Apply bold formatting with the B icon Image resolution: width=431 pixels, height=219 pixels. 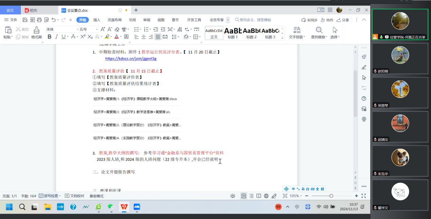(50, 37)
